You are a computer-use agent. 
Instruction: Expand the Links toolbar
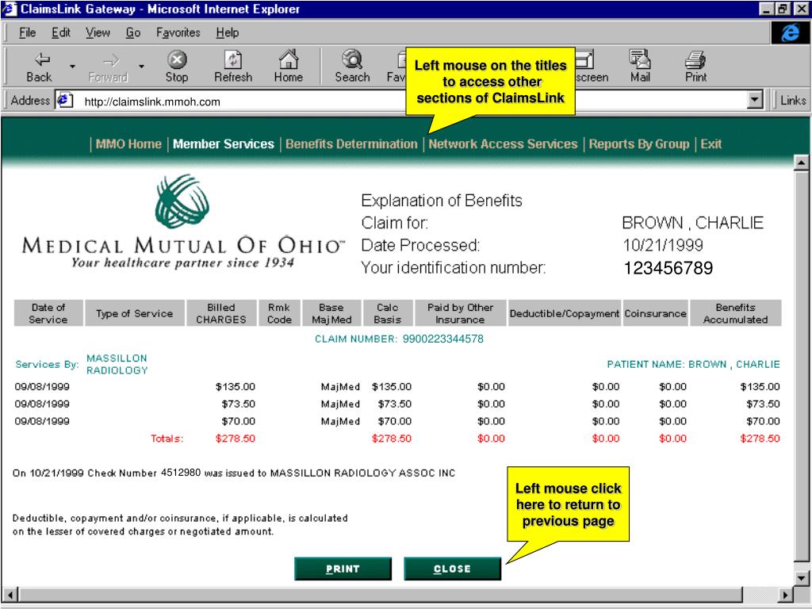(792, 100)
